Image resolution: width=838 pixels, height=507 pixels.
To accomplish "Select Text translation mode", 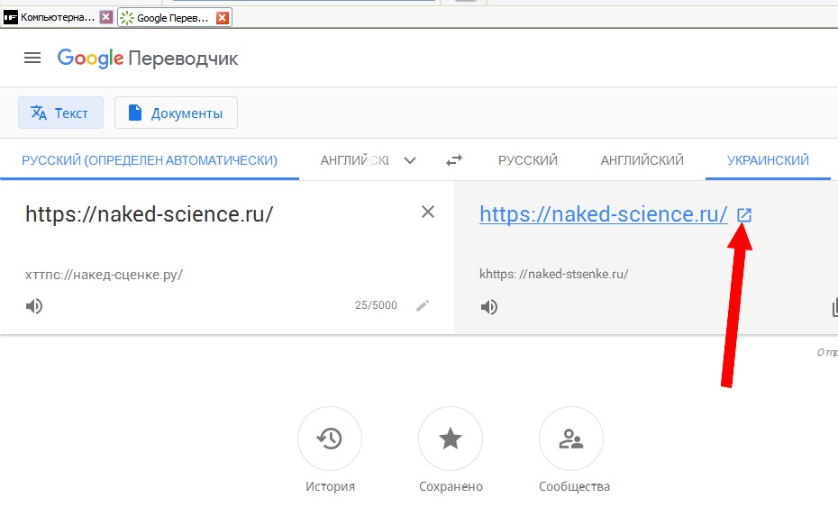I will (60, 113).
